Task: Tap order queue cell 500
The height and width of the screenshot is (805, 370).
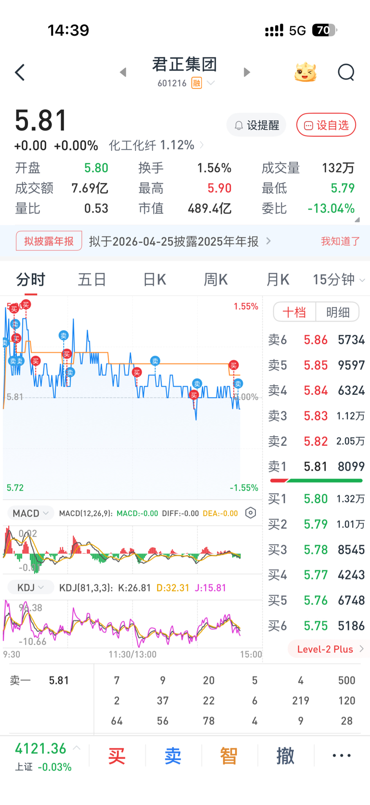Action: click(x=347, y=681)
